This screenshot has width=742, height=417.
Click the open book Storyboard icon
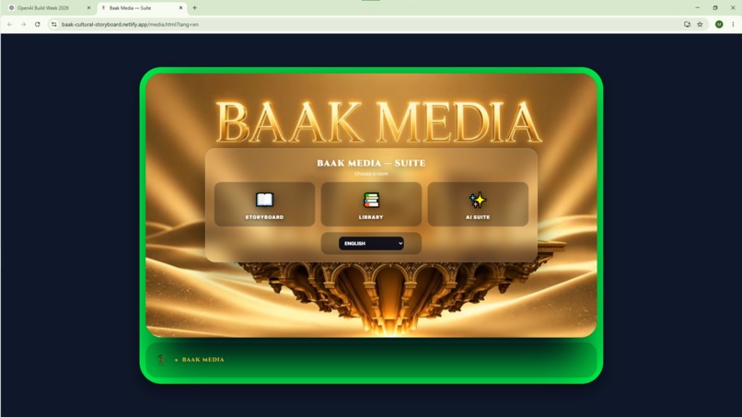click(x=264, y=200)
